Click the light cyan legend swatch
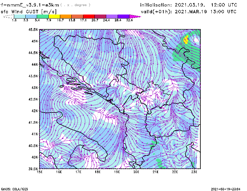Image resolution: width=247 pixels, height=191 pixels. (20, 16)
